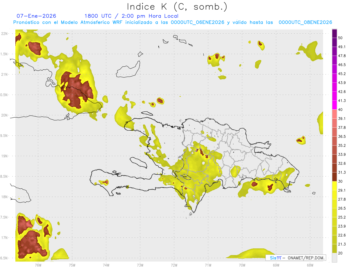Image resolution: width=348 pixels, height=269 pixels.
Task: Select the '69W' longitude axis label
Action: tap(276, 265)
